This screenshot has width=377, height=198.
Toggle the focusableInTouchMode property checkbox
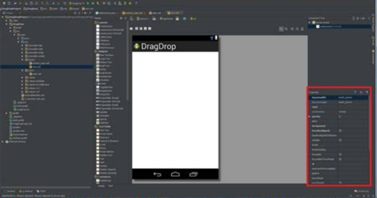340,159
